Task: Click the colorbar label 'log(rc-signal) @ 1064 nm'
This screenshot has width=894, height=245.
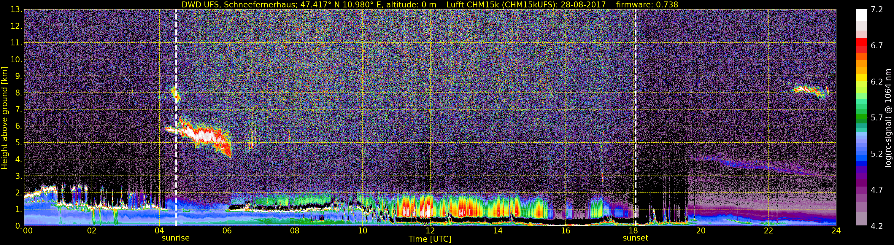Action: 889,118
